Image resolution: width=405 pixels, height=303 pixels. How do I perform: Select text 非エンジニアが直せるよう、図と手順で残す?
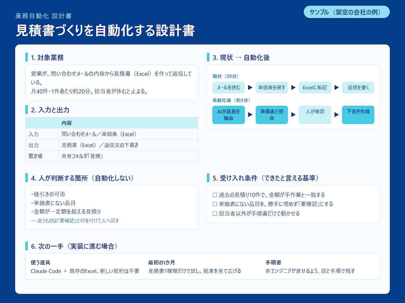(310, 271)
